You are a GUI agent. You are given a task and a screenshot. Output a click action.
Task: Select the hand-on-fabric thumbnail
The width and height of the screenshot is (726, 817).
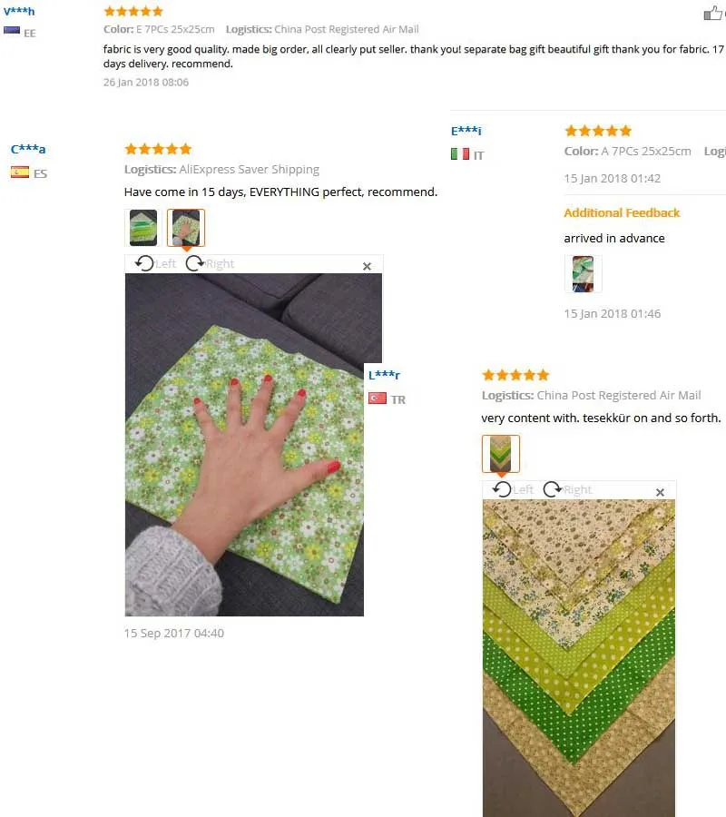pos(186,228)
